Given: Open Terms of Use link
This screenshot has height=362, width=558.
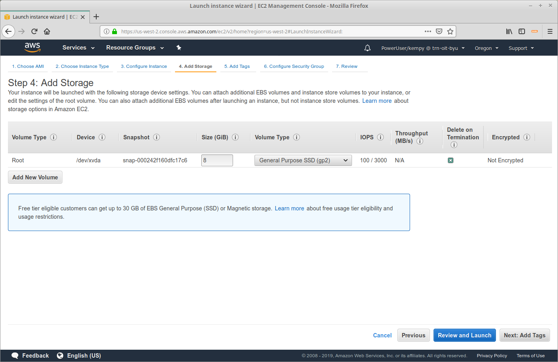Looking at the screenshot, I should 531,356.
